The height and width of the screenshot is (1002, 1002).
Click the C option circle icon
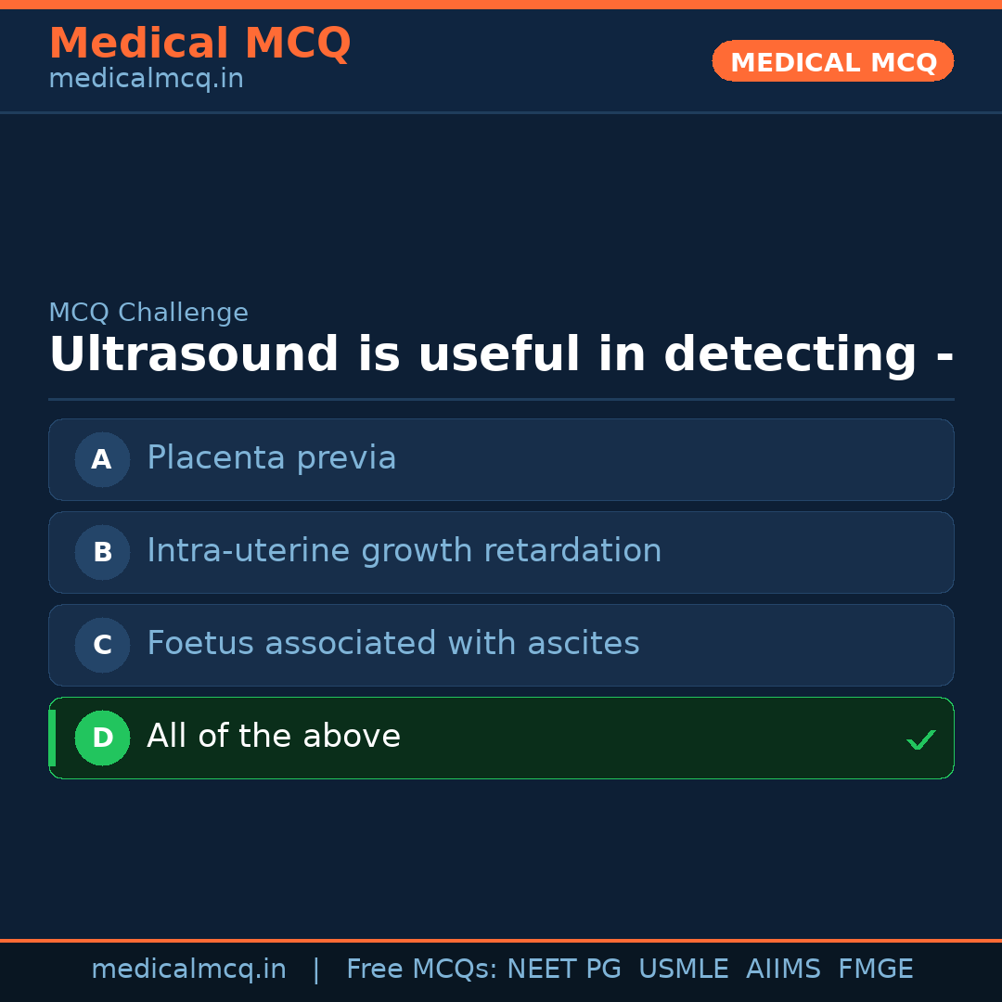[102, 645]
